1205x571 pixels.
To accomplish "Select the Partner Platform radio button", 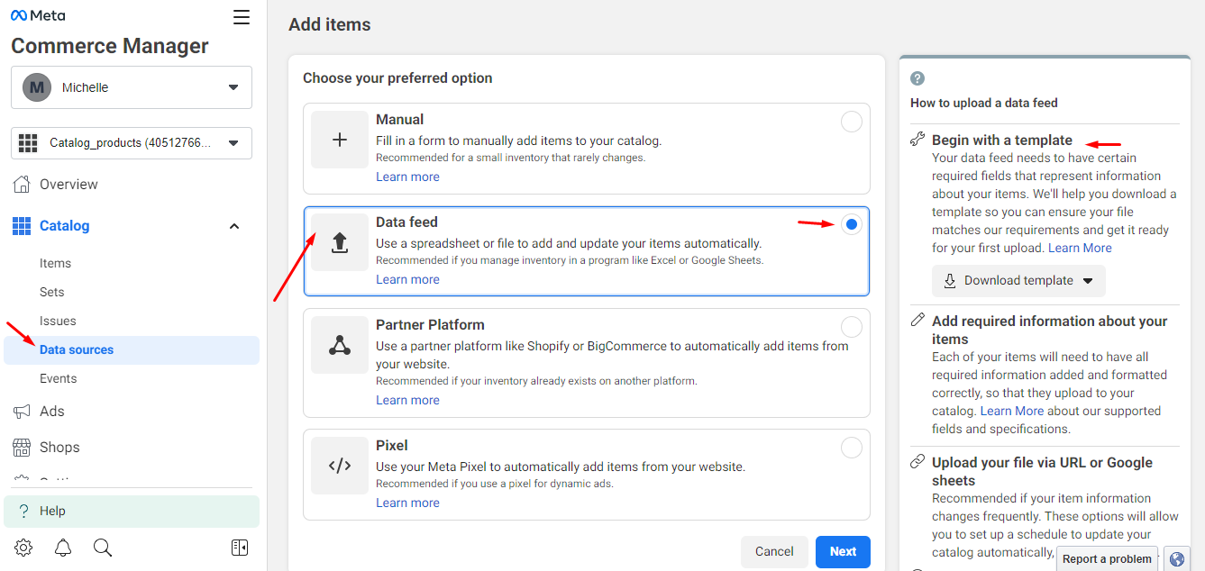I will (851, 327).
